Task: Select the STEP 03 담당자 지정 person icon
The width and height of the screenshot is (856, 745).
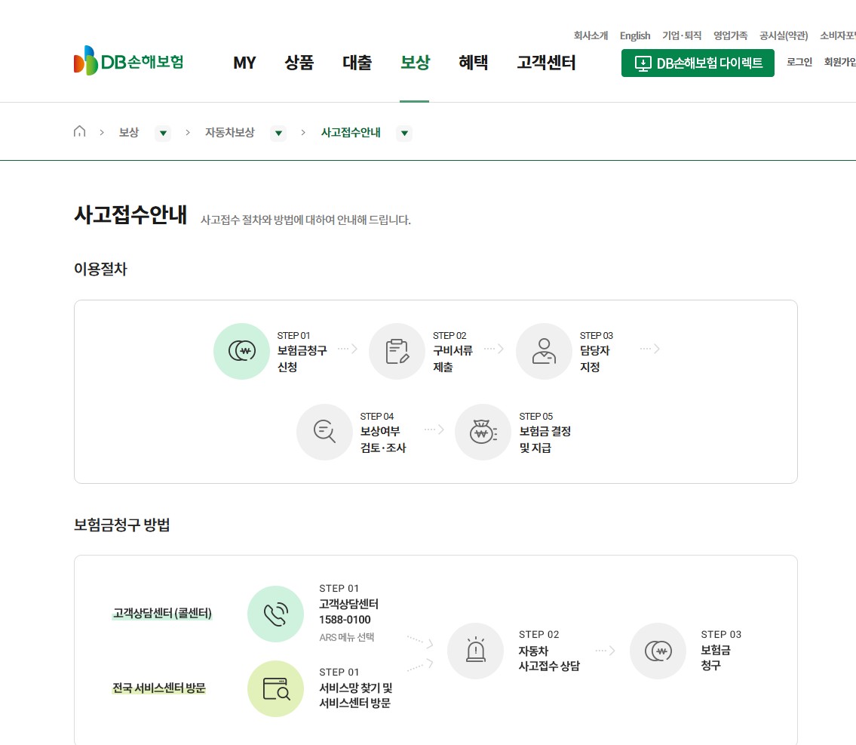Action: (544, 351)
